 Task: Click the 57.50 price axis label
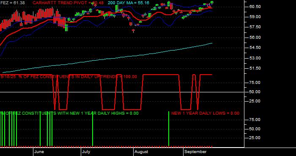pyautogui.click(x=255, y=27)
